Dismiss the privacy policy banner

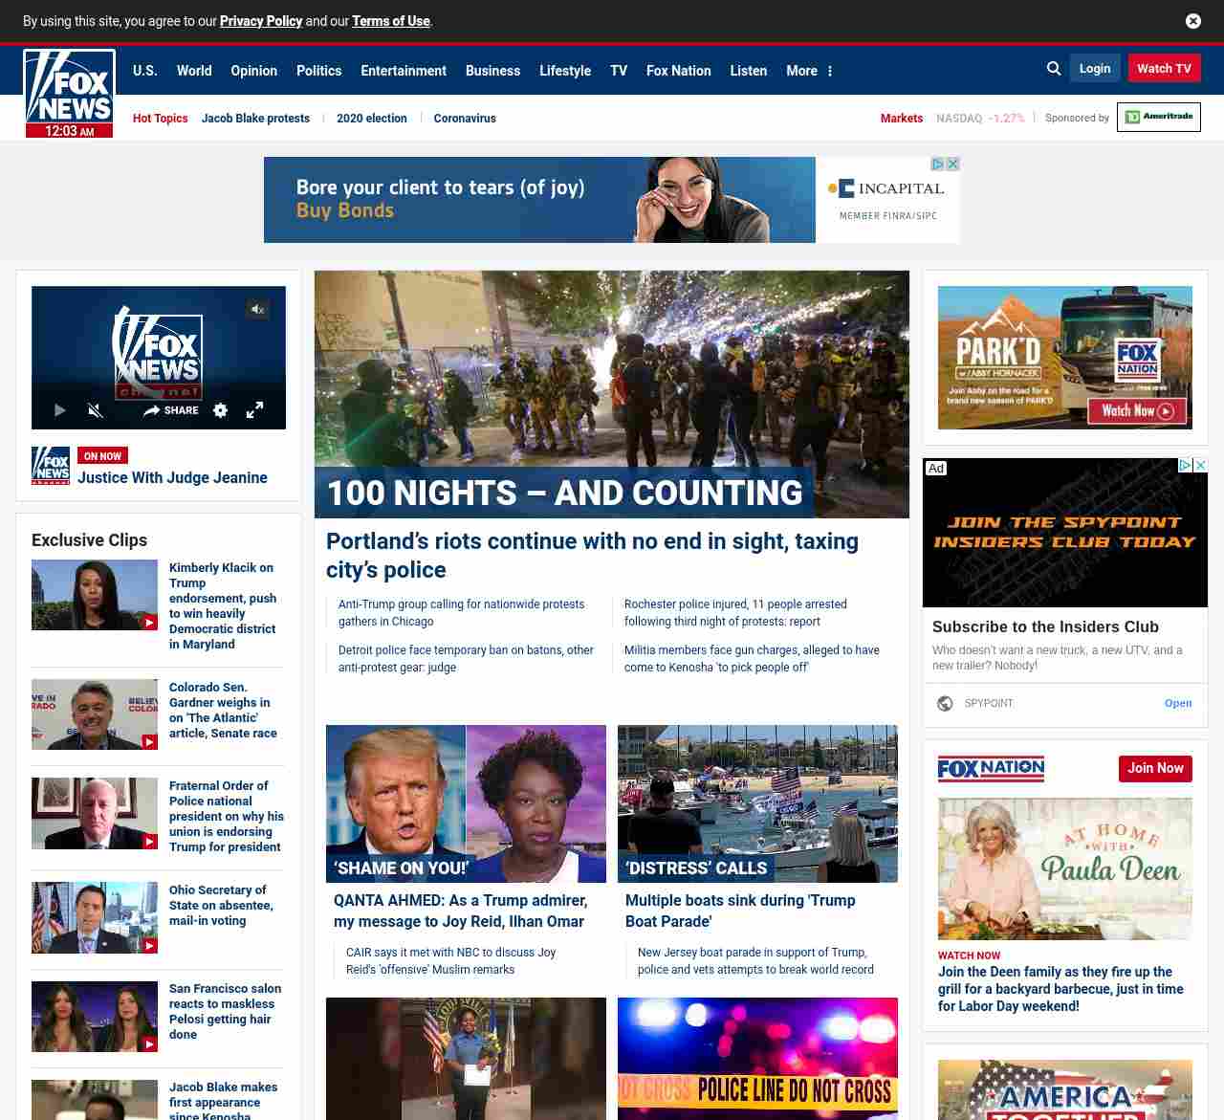point(1192,21)
